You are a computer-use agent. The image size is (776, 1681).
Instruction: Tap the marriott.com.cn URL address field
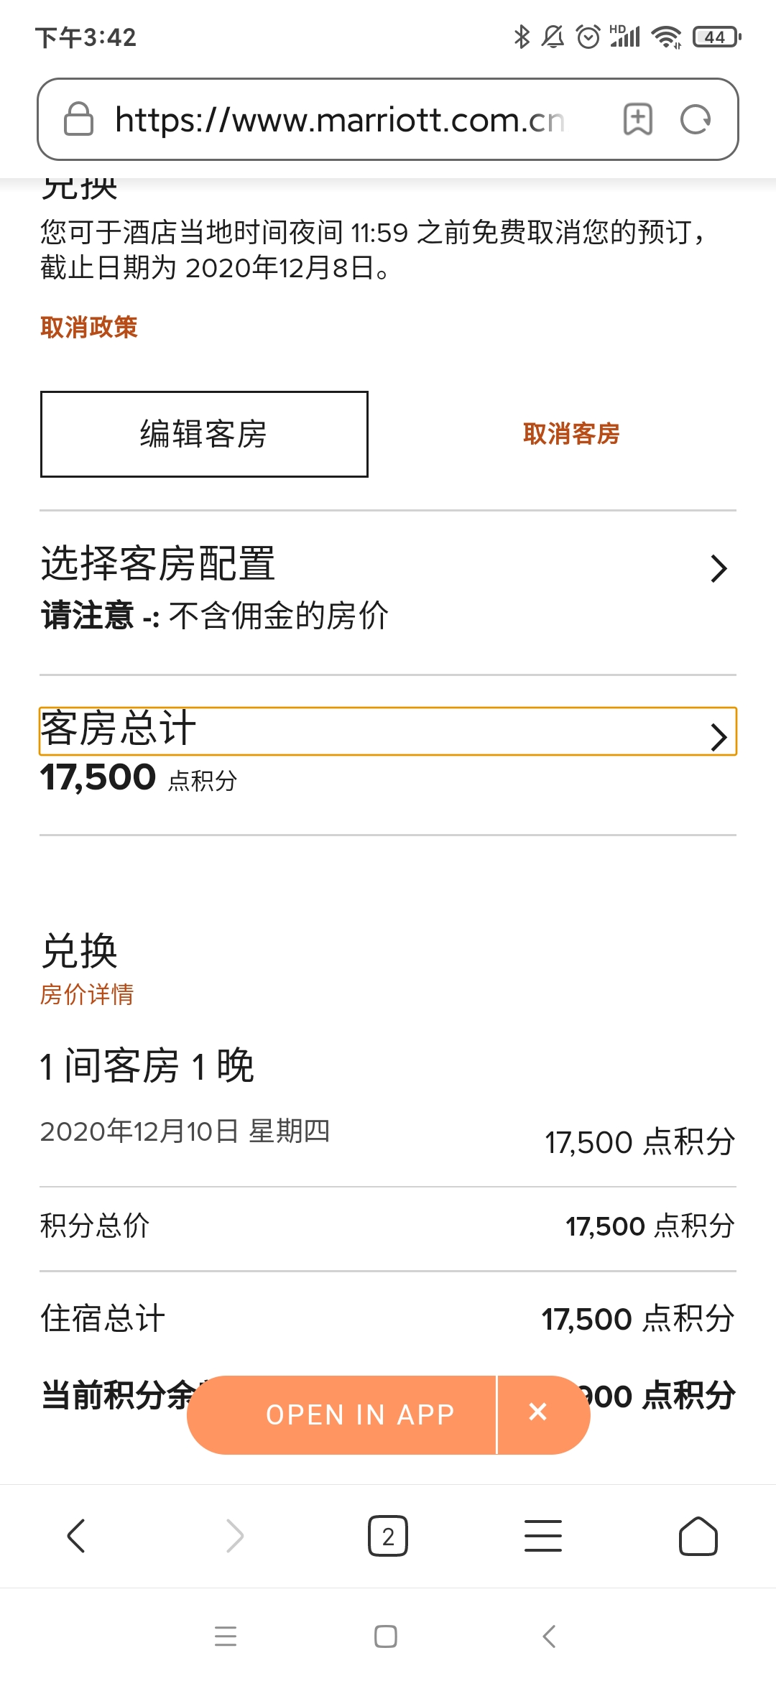(339, 119)
